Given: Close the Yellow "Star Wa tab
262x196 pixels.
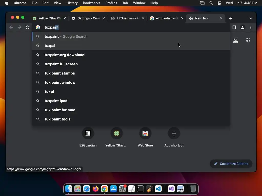Looking at the screenshot, I should click(x=65, y=18).
